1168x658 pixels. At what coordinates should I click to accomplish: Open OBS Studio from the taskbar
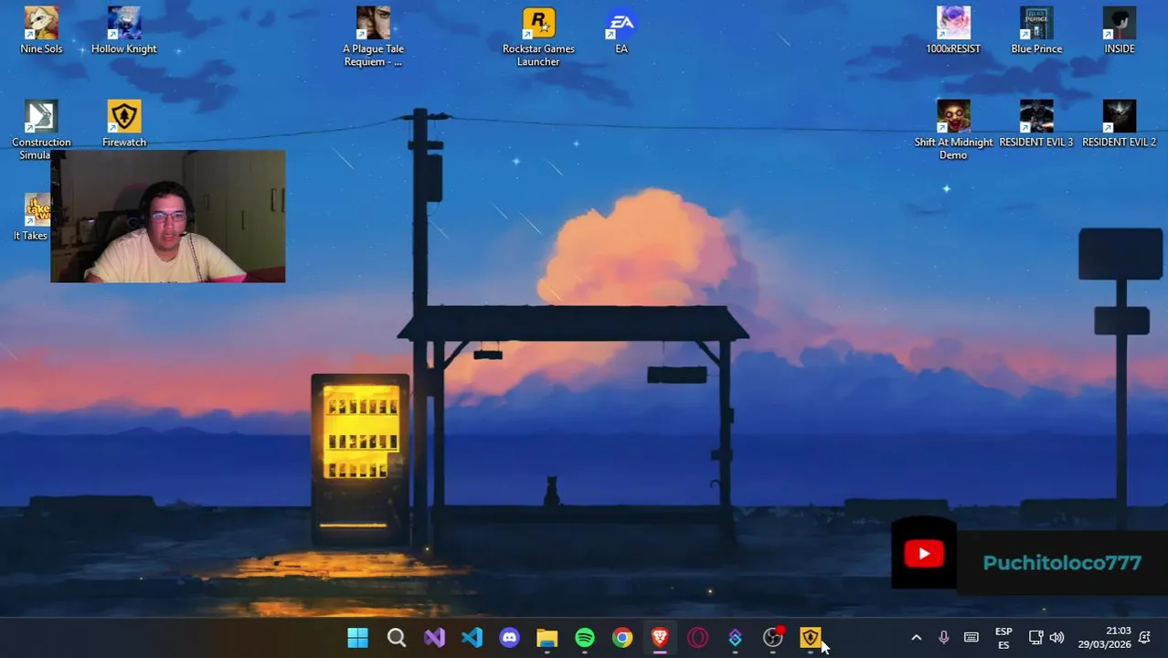(x=773, y=638)
